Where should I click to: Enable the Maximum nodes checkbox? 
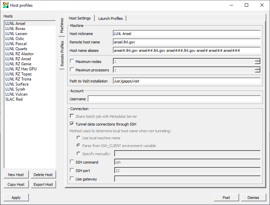tap(72, 61)
